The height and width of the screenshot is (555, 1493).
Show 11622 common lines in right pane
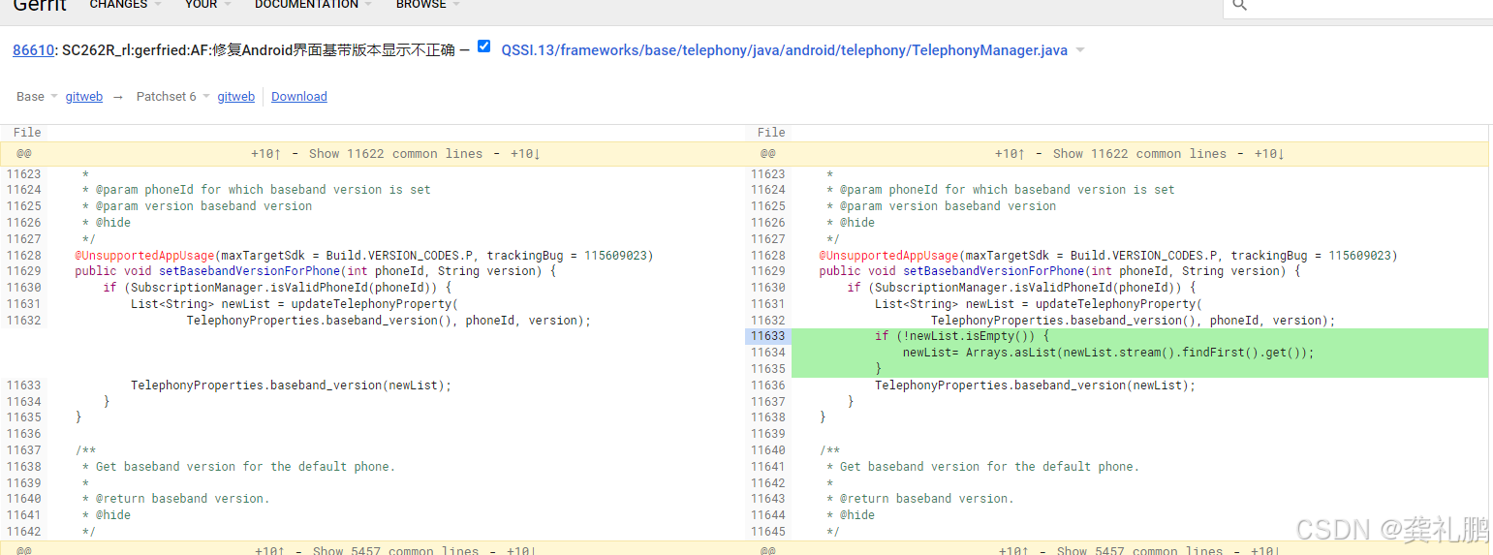[x=1139, y=153]
